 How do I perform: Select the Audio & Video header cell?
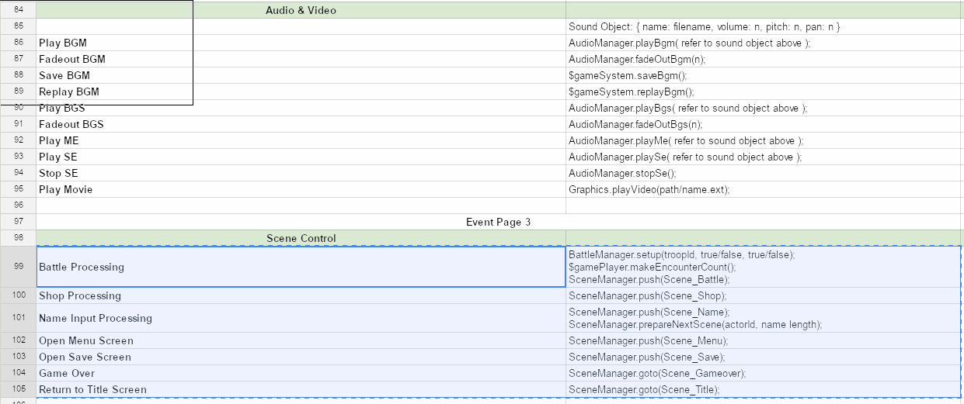coord(301,10)
